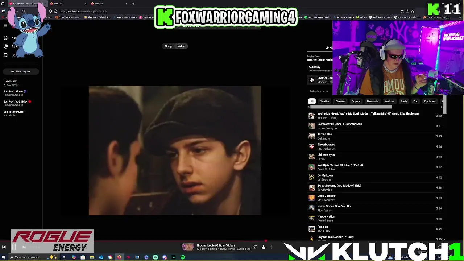
Task: Select Be My Lover by La Bouche
Action: 375,177
